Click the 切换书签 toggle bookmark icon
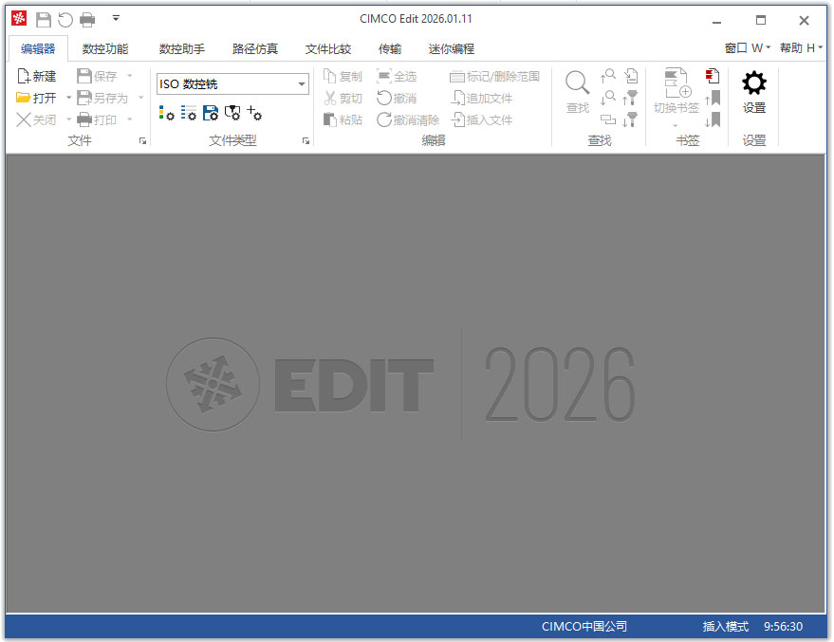The width and height of the screenshot is (834, 642). coord(676,91)
